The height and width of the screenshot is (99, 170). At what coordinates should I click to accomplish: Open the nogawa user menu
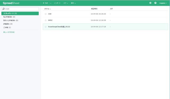tap(163, 3)
